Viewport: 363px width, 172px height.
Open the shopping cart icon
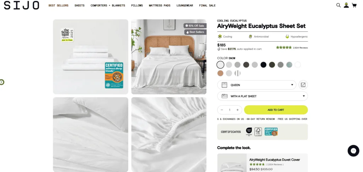tap(354, 5)
